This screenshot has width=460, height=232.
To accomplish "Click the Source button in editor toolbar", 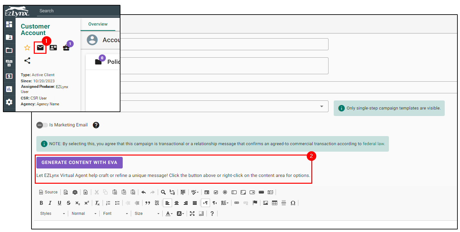I will (48, 192).
